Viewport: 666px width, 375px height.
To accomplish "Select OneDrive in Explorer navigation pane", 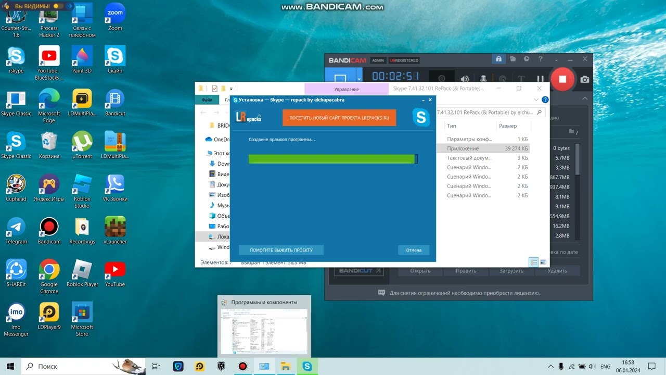I will 217,139.
